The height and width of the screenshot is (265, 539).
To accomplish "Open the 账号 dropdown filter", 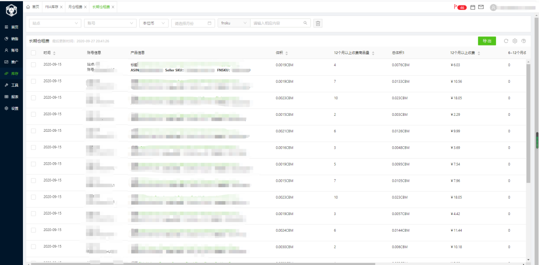I will click(110, 23).
